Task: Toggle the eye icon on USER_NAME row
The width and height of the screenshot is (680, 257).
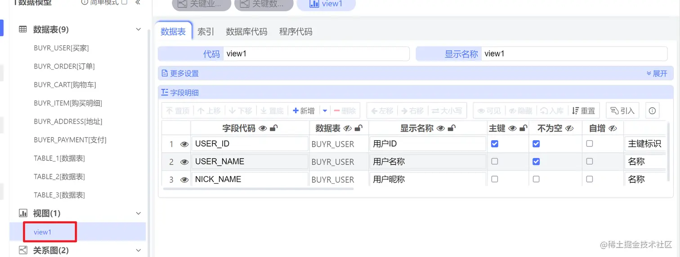Action: point(184,162)
